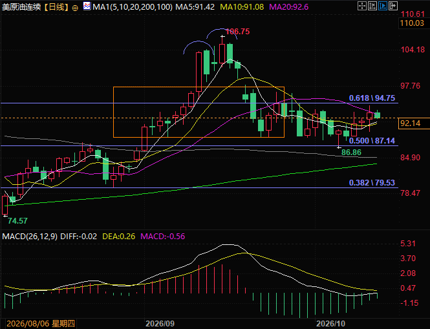This screenshot has width=430, height=329.
Task: Select the 0.382 \ 79.53 Fibonacci level label
Action: [x=372, y=183]
